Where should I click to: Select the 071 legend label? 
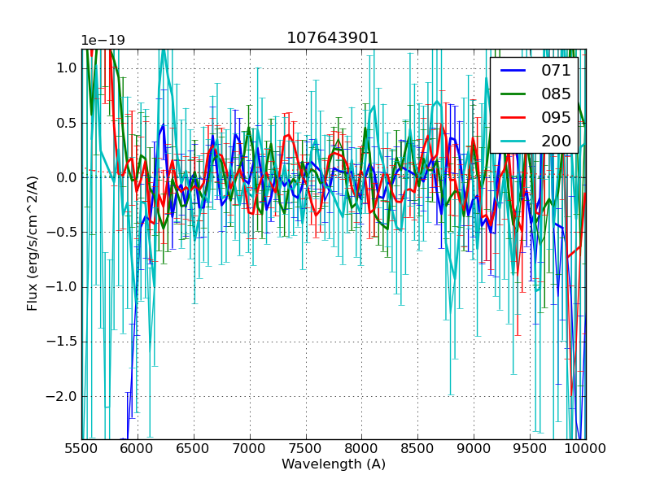556,71
